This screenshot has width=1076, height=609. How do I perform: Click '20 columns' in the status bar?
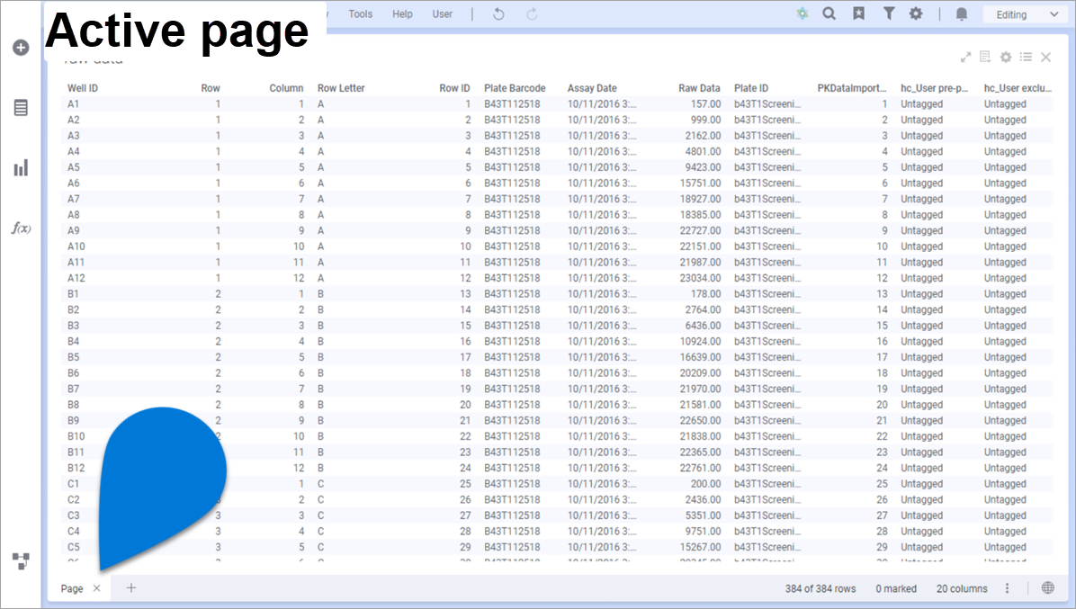click(962, 588)
